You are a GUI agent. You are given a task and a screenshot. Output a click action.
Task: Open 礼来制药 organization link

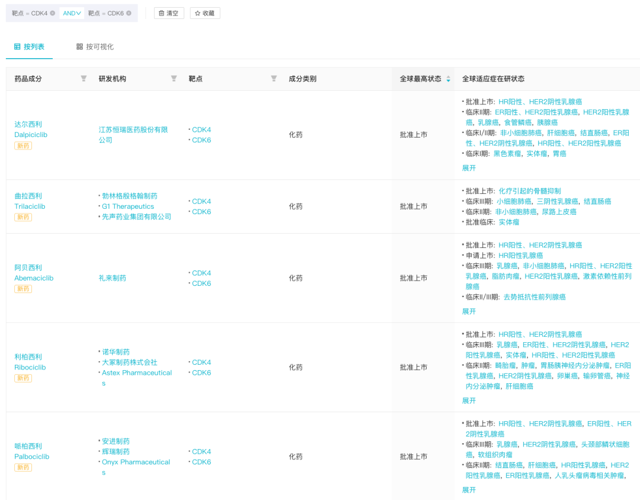pyautogui.click(x=112, y=278)
